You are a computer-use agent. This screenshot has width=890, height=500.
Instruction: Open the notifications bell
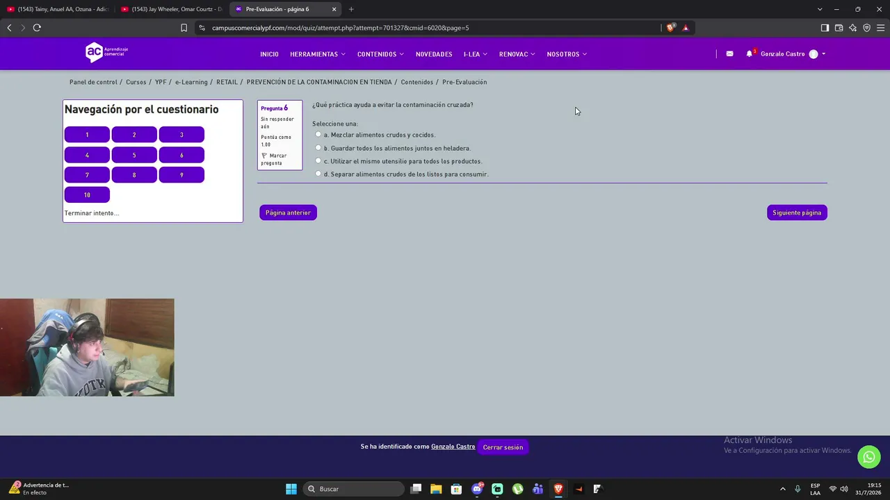point(750,53)
